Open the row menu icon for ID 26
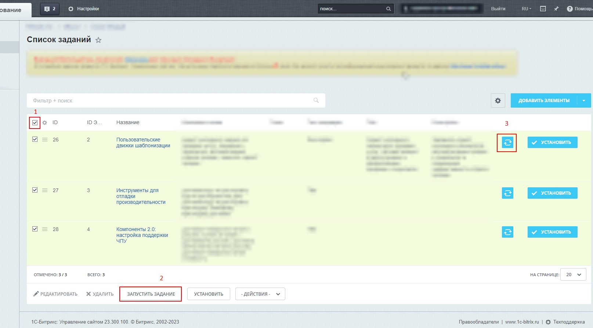 (x=45, y=140)
